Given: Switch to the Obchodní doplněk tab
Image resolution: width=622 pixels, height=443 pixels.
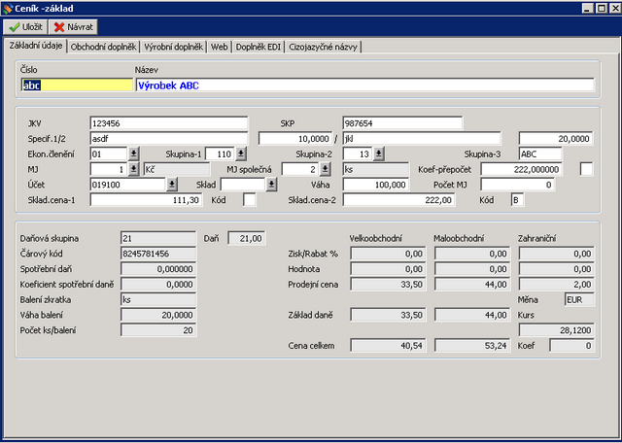Looking at the screenshot, I should (x=102, y=46).
